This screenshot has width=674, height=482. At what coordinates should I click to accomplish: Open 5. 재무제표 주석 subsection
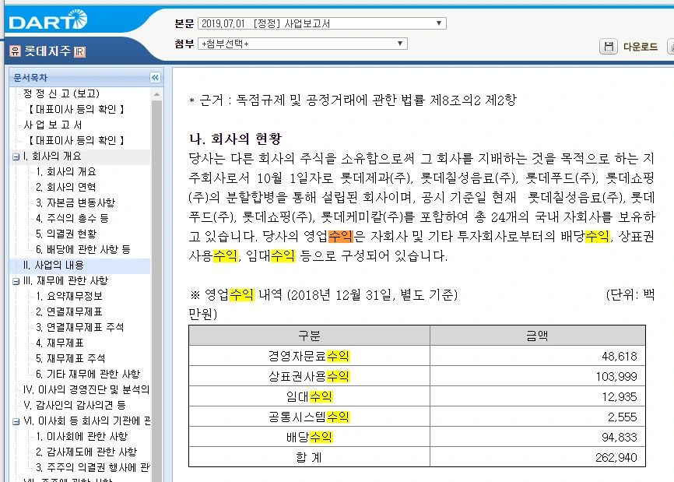(x=71, y=359)
